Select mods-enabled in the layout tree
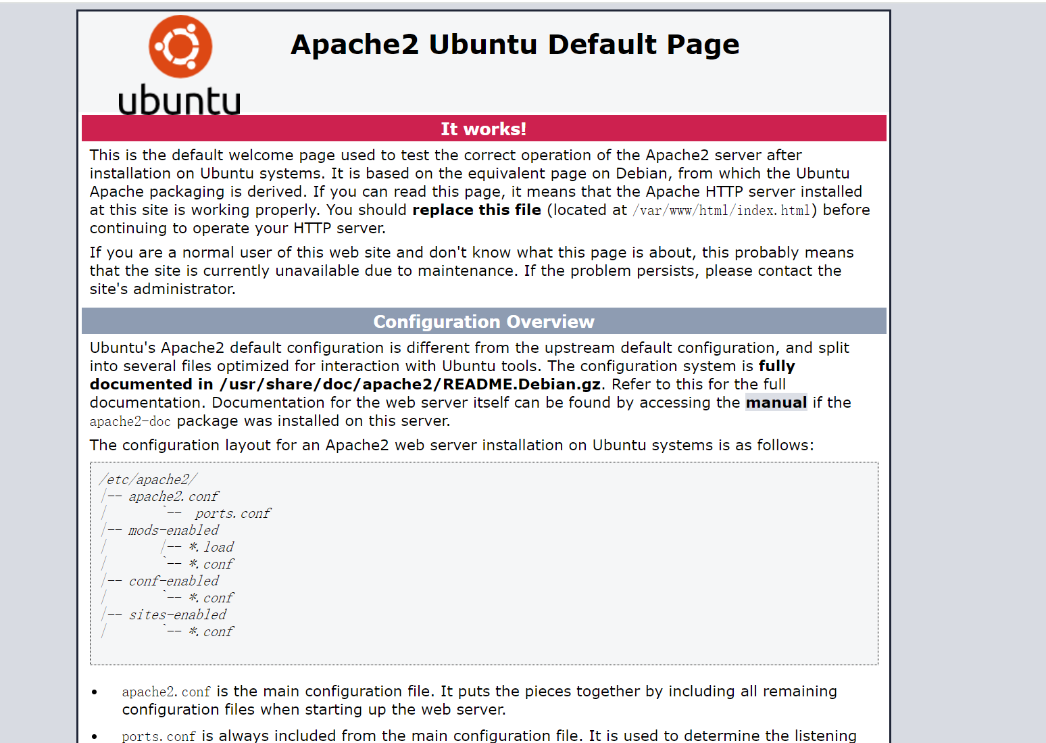The image size is (1046, 743). pos(174,531)
